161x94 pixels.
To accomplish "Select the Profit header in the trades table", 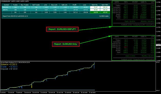I will (x=74, y=5).
